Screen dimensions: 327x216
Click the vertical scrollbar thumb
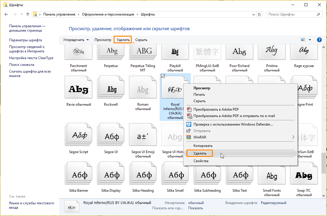point(323,163)
